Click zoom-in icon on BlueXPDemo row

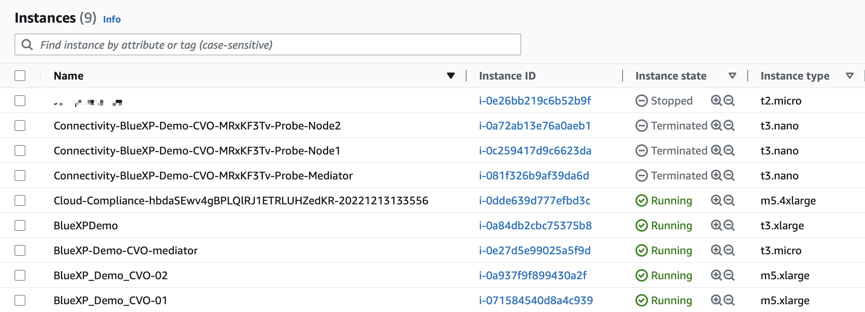click(716, 225)
